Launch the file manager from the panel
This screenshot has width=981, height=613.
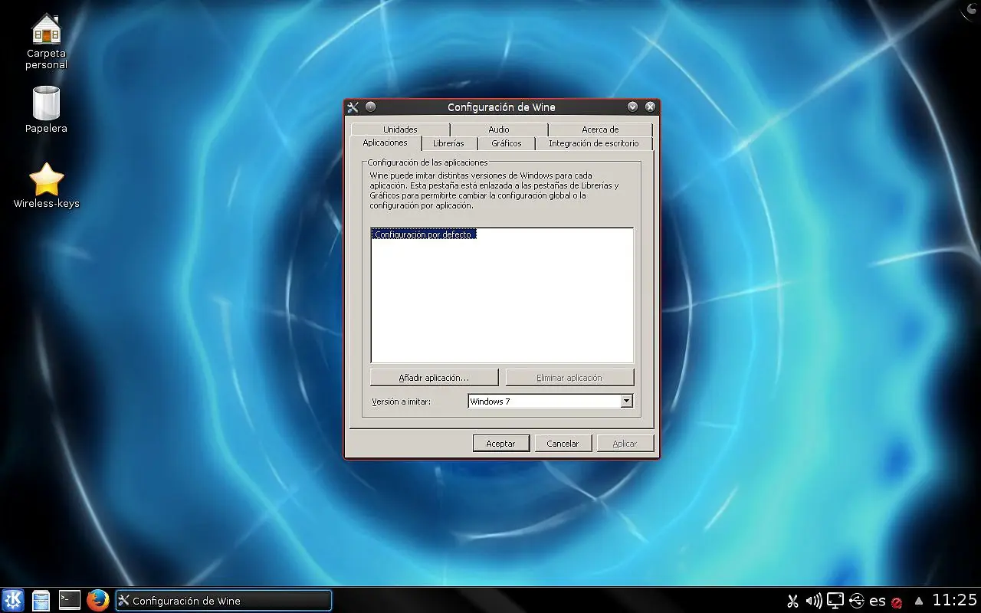point(41,600)
